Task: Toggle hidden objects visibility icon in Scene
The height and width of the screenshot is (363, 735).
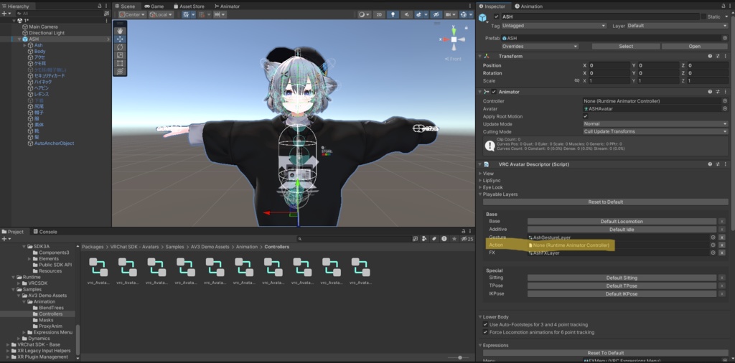Action: coord(436,14)
